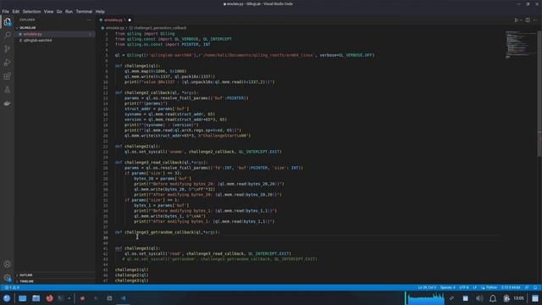Image resolution: width=542 pixels, height=305 pixels.
Task: Split the editor to the right
Action: [528, 20]
